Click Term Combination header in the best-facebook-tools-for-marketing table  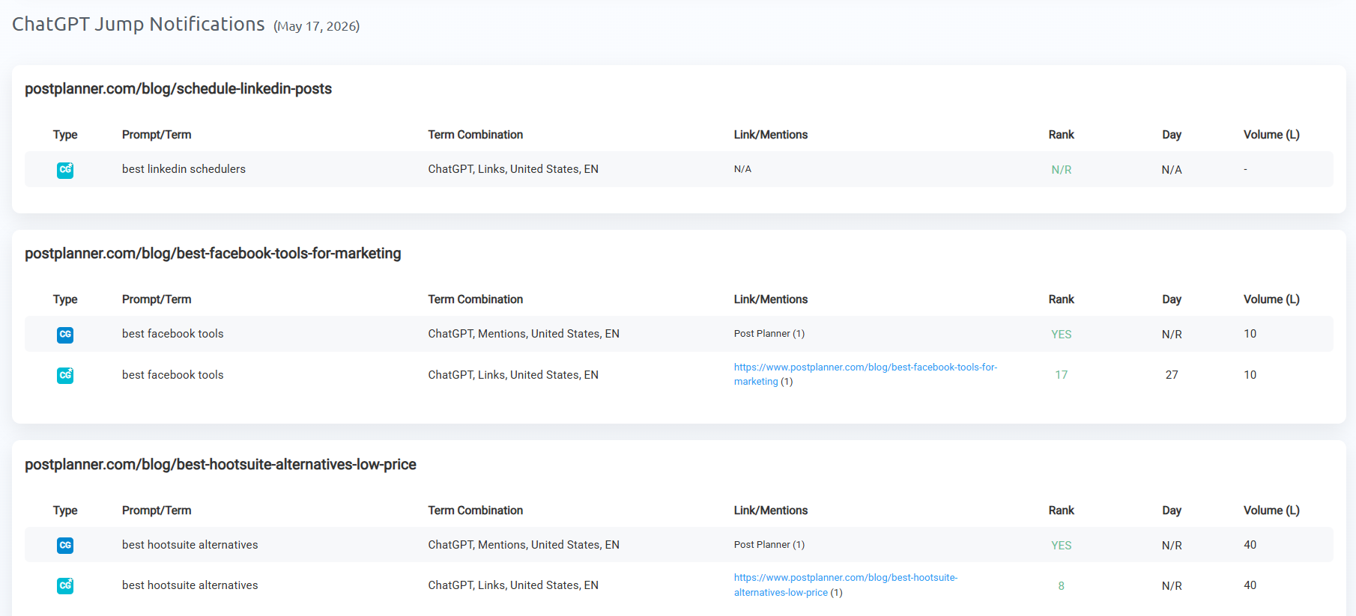tap(476, 299)
